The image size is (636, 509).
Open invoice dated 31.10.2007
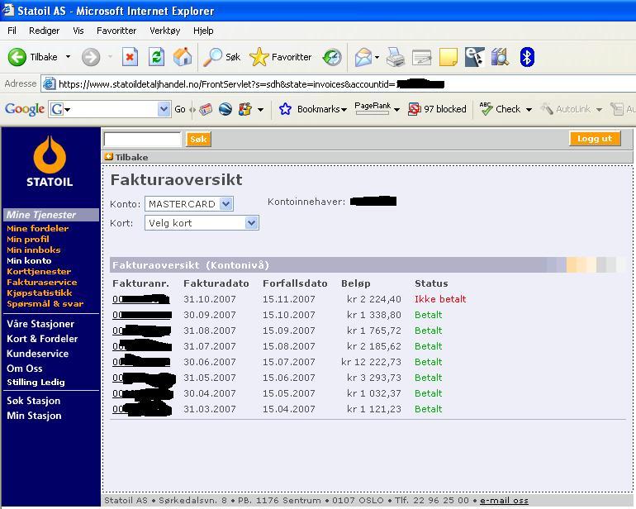pyautogui.click(x=140, y=299)
